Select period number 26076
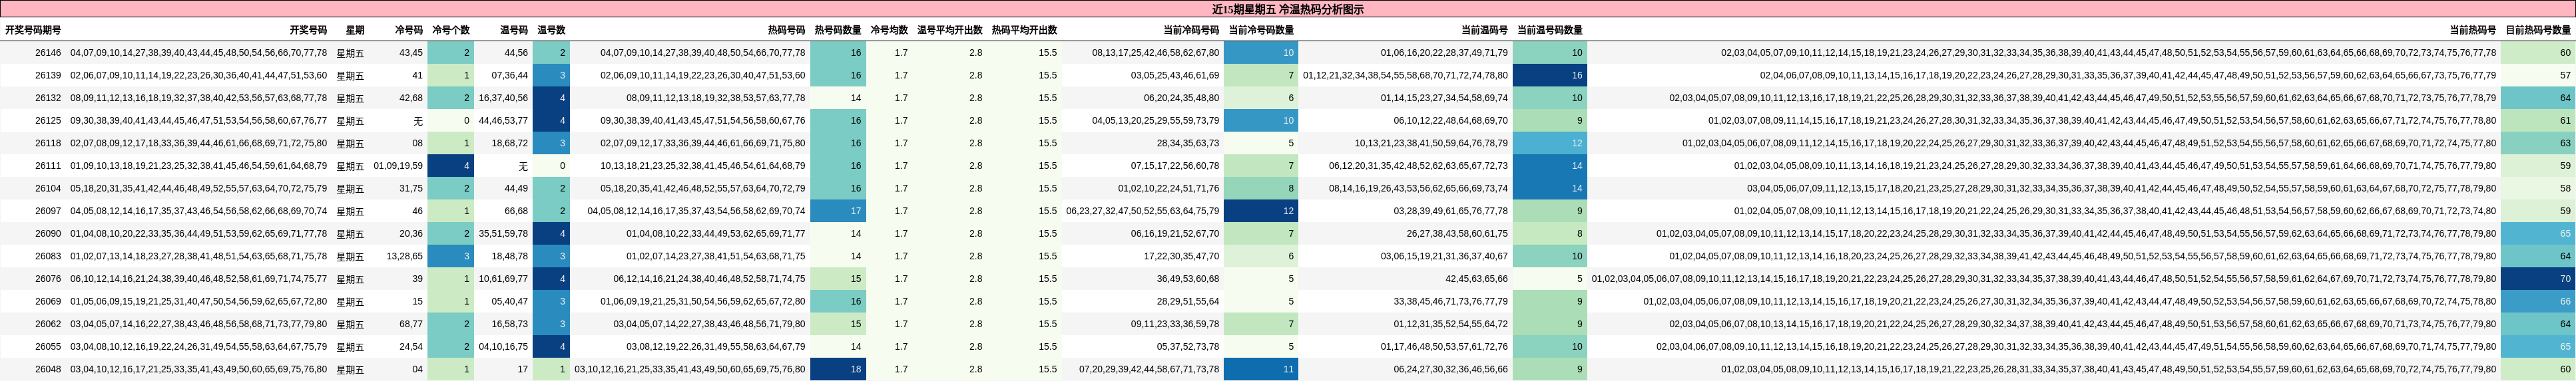The height and width of the screenshot is (381, 2576). (48, 279)
